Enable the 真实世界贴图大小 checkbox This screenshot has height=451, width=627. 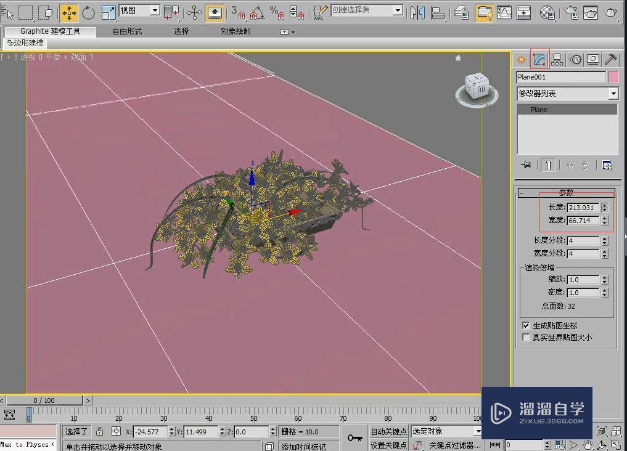[526, 338]
